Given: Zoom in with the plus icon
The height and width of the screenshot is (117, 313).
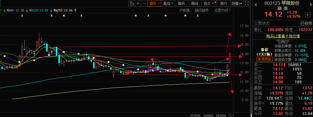Looking at the screenshot, I should coord(138,3).
